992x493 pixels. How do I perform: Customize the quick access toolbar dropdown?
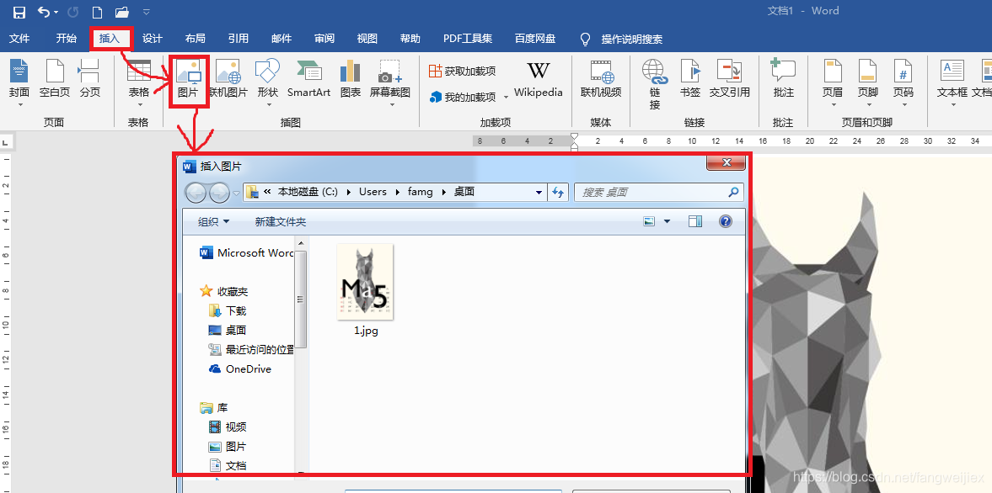(146, 12)
